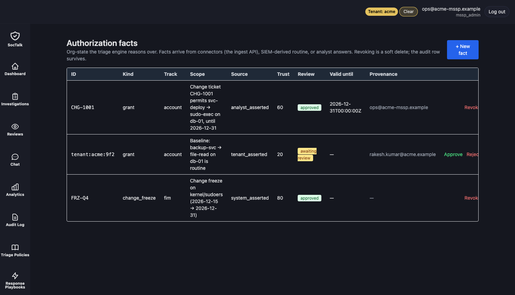515x295 pixels.
Task: Click provenance rakesh.kumar@acme.example
Action: [402, 154]
